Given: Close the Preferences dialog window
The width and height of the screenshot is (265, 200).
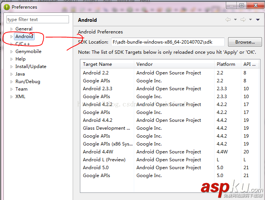Looking at the screenshot, I should 256,5.
